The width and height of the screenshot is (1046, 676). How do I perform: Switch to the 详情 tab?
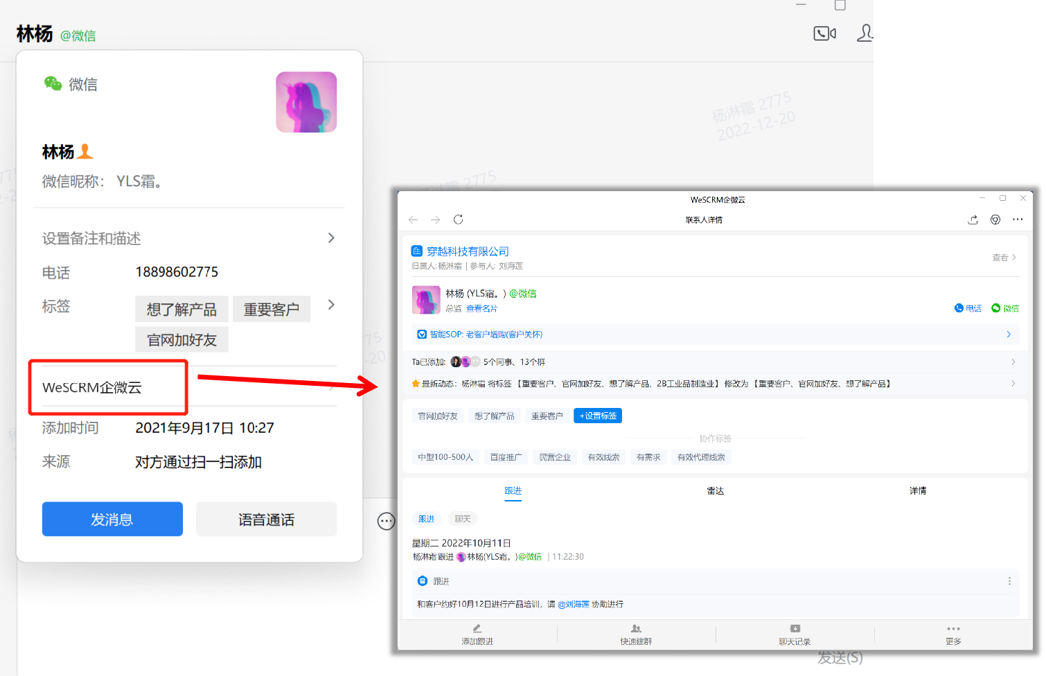click(x=918, y=490)
